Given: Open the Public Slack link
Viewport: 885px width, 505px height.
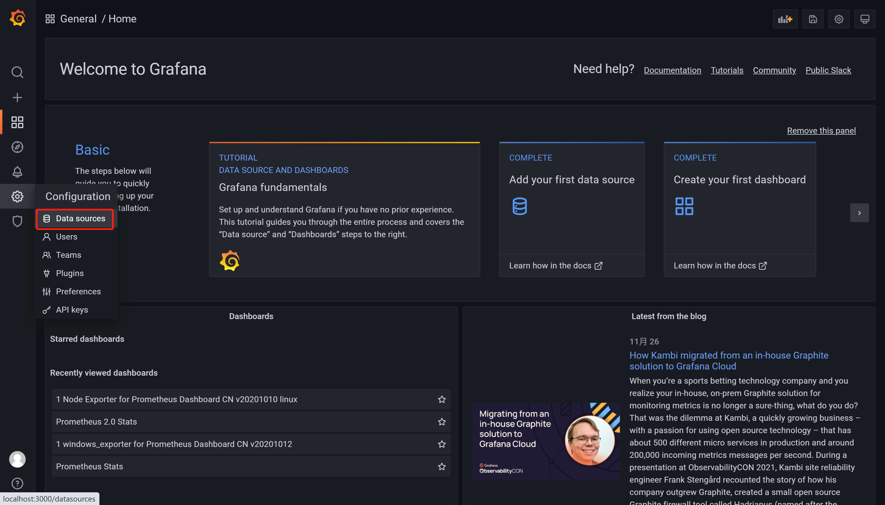Looking at the screenshot, I should (x=828, y=70).
